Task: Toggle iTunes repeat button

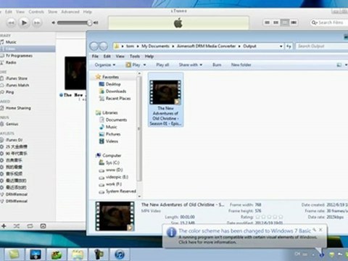Action: pos(30,226)
